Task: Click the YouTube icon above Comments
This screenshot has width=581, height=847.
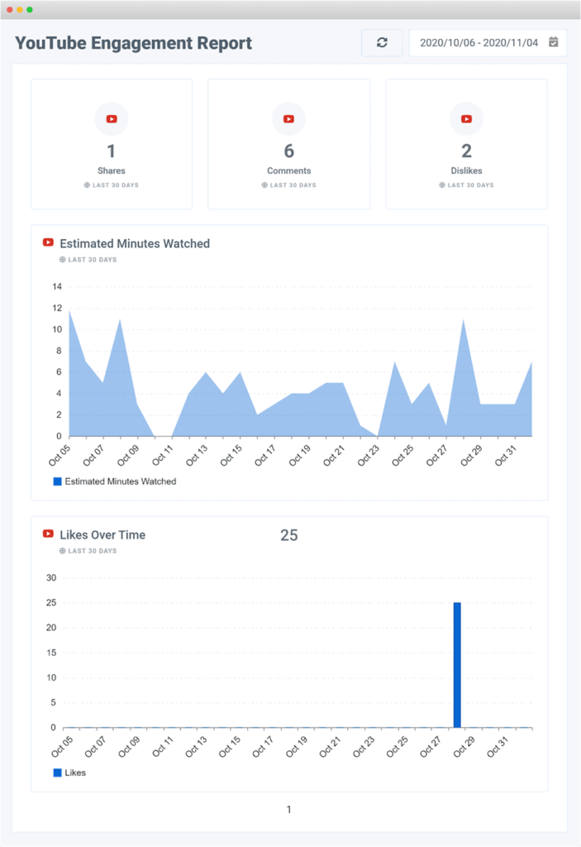Action: 288,119
